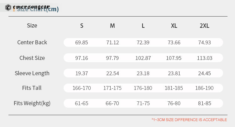Click the Fits Tall row label
Image resolution: width=235 pixels, height=127 pixels.
(32, 88)
